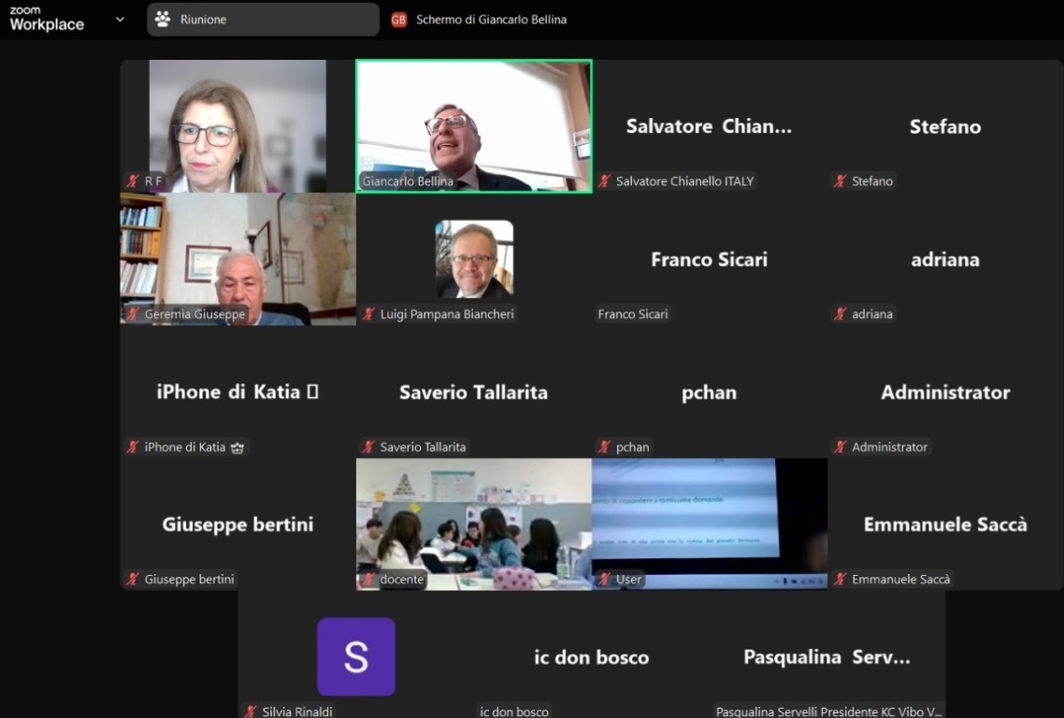Select Luigi Pampana Biancheri profile photo
The image size is (1064, 718).
tap(474, 259)
